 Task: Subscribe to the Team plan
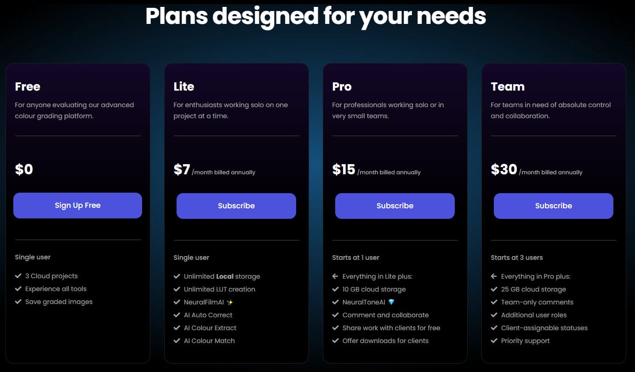click(x=554, y=206)
